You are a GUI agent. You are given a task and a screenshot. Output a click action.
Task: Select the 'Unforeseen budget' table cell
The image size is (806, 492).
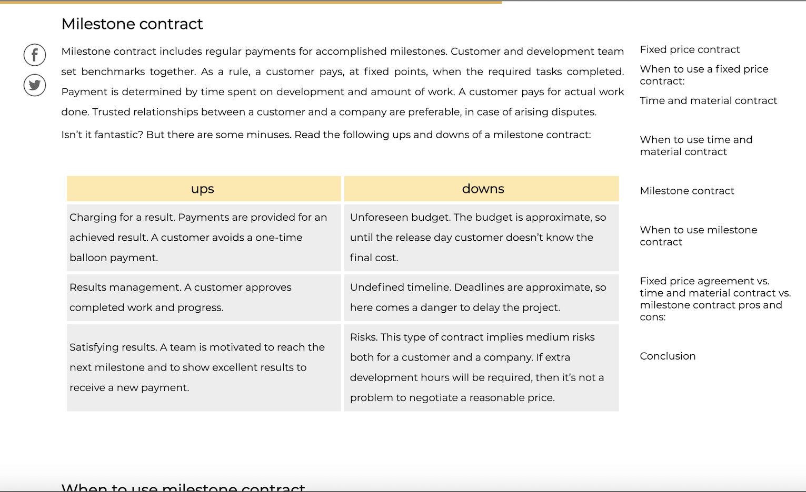point(481,237)
